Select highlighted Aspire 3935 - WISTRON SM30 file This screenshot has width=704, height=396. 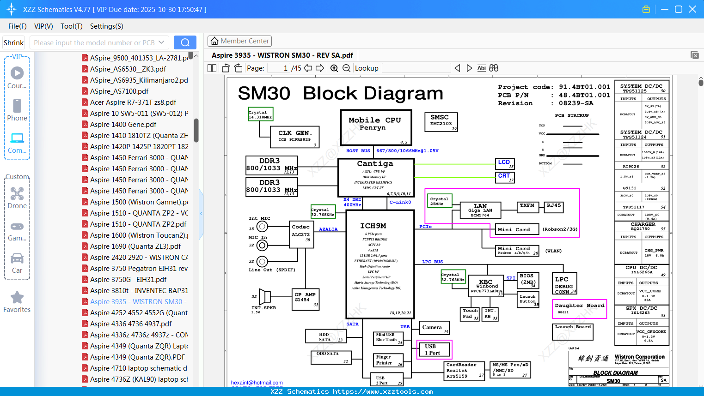coord(138,301)
